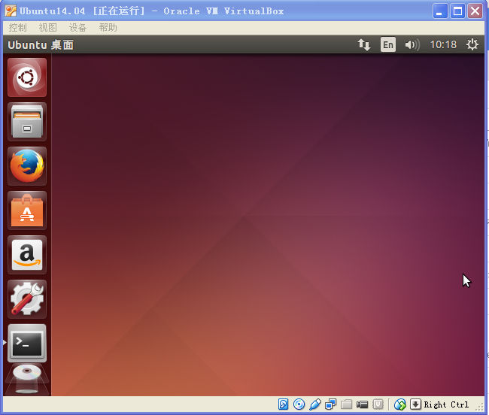
Task: Click the 10:18 clock indicator
Action: pyautogui.click(x=443, y=44)
